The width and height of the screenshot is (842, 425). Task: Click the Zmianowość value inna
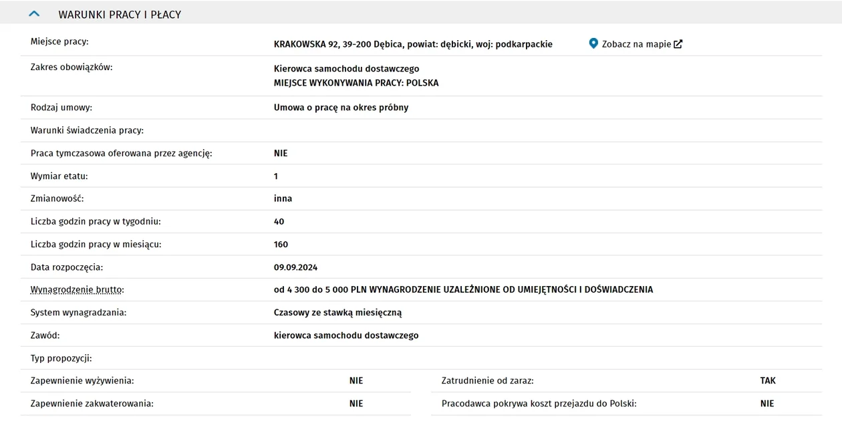(x=283, y=198)
